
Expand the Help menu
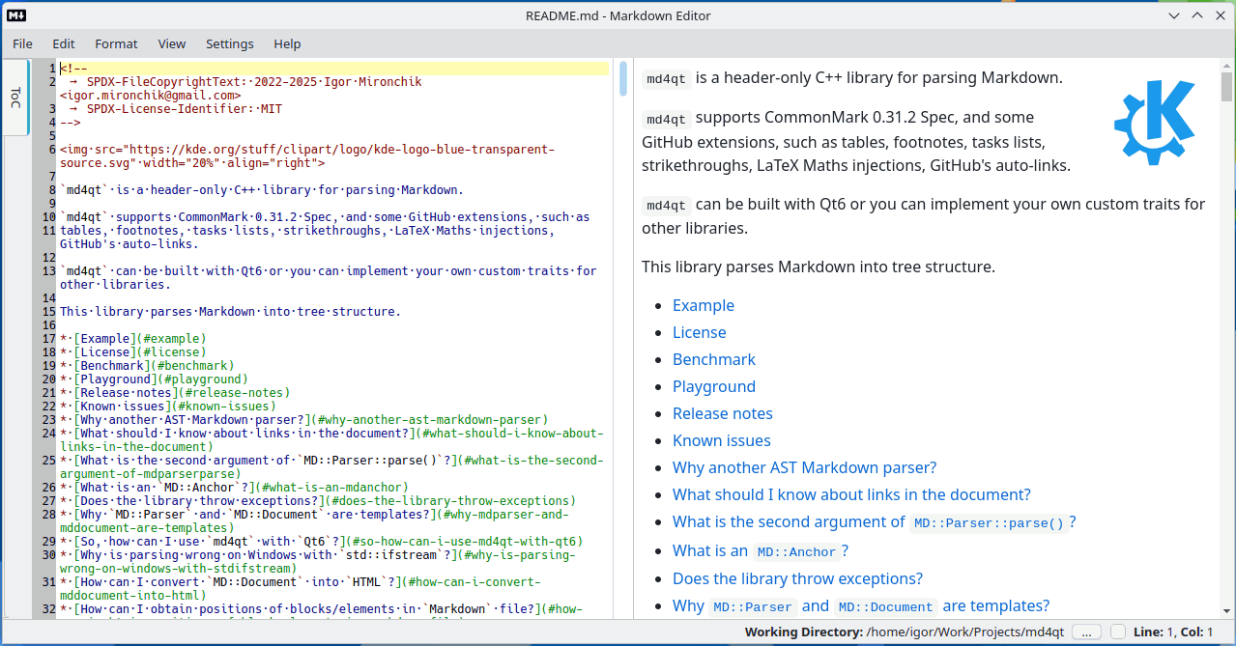[x=287, y=43]
